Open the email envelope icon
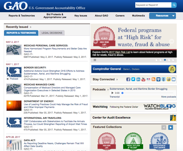 click(x=174, y=79)
